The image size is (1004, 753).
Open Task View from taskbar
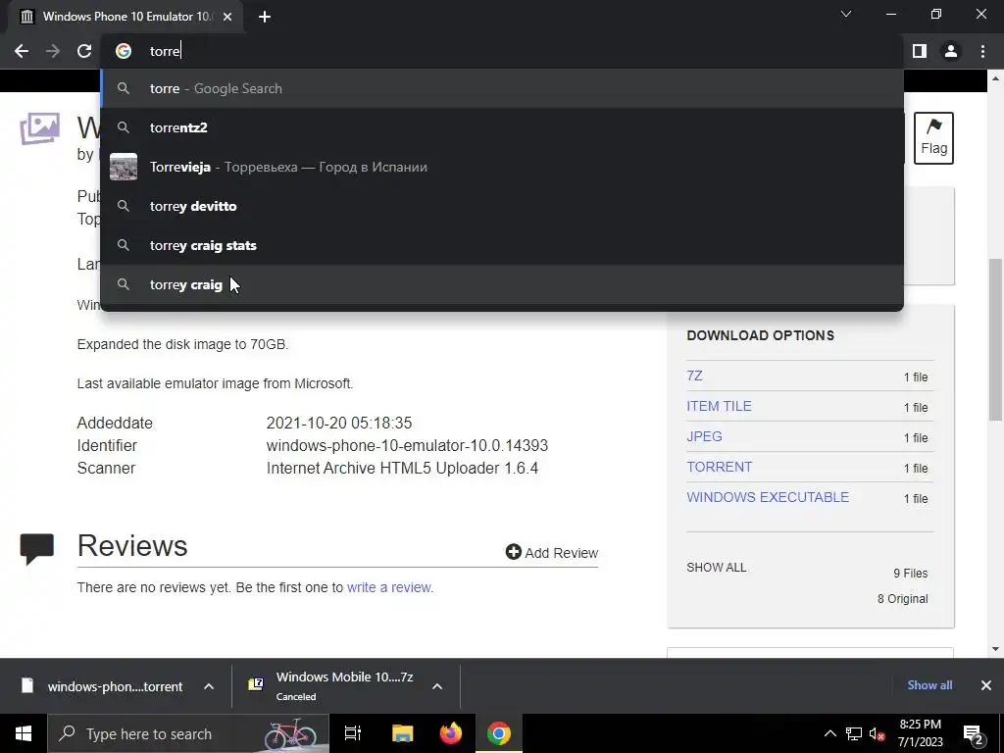click(353, 733)
